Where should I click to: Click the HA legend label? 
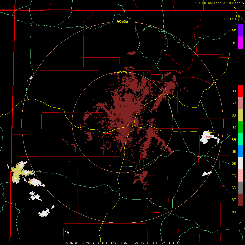234,91
